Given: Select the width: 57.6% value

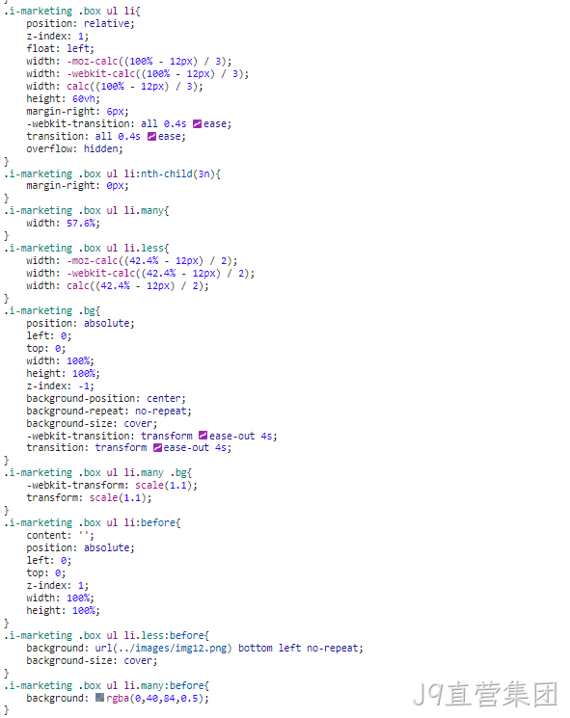Looking at the screenshot, I should (x=81, y=224).
